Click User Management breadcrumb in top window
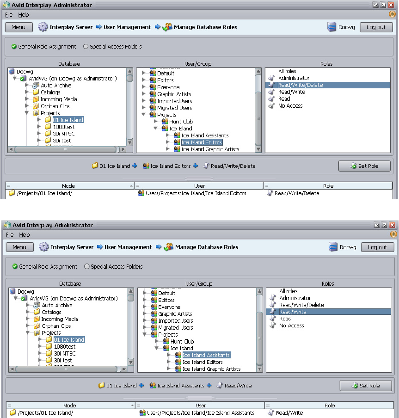Screen dimensions: 399x418 tap(127, 27)
